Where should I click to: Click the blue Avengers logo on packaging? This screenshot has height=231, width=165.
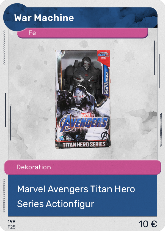[83, 123]
